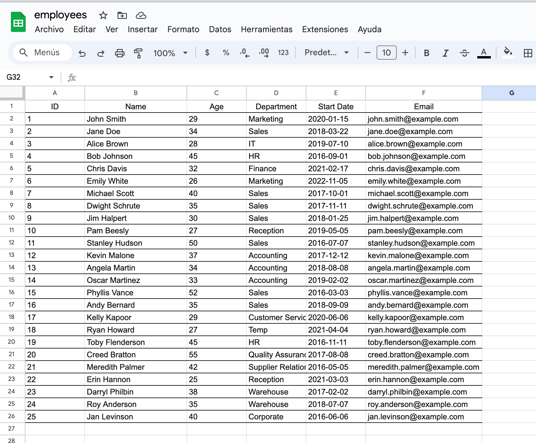Apply the currency format icon
The height and width of the screenshot is (443, 536).
coord(207,53)
